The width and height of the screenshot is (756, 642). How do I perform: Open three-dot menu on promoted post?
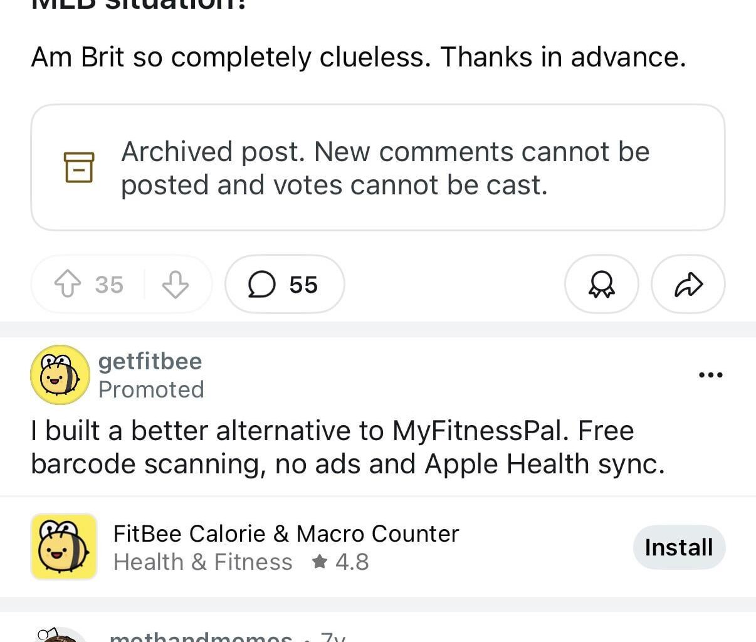[x=710, y=375]
